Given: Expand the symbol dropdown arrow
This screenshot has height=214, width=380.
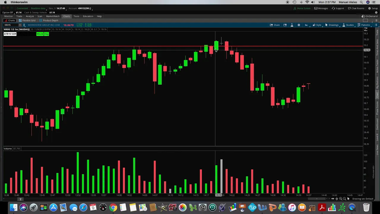Looking at the screenshot, I should tap(20, 25).
